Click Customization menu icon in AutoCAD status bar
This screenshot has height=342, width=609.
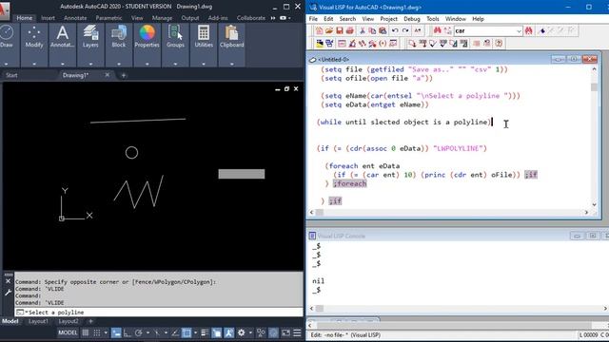[x=297, y=332]
